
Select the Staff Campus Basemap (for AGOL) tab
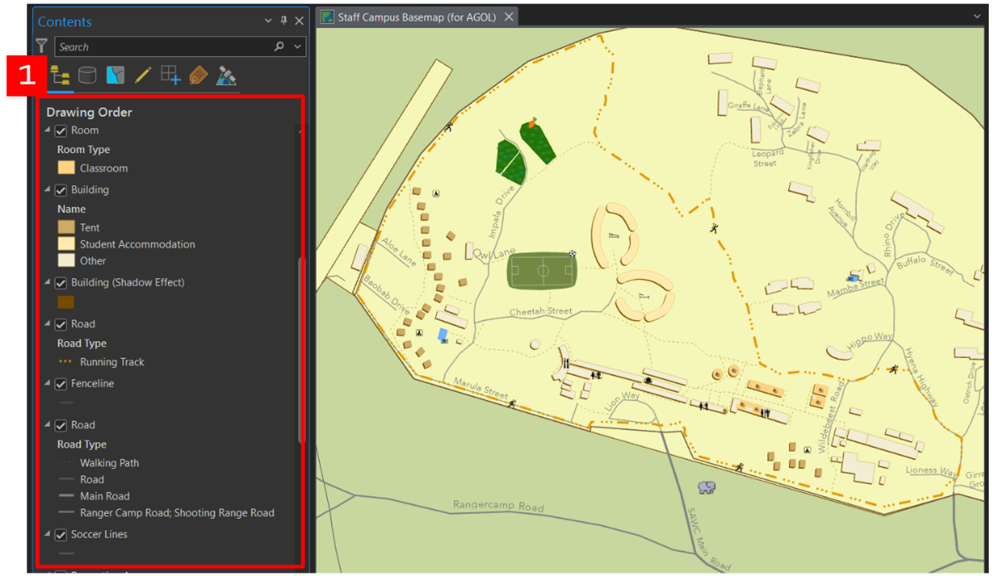pos(416,17)
